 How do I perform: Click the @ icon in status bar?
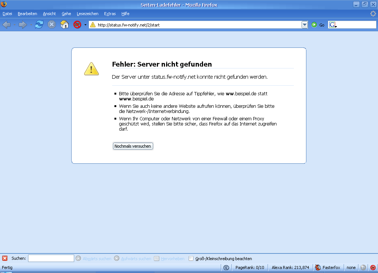click(x=226, y=267)
